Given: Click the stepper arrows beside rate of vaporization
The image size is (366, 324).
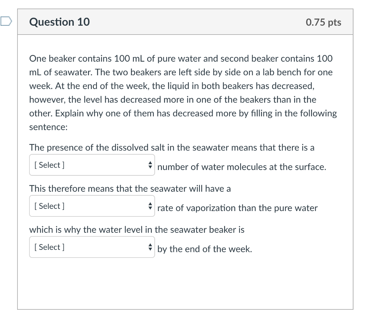Looking at the screenshot, I should coord(150,206).
